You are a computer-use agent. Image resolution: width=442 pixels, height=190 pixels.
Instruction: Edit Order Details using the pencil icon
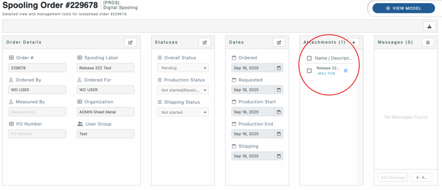(x=130, y=42)
